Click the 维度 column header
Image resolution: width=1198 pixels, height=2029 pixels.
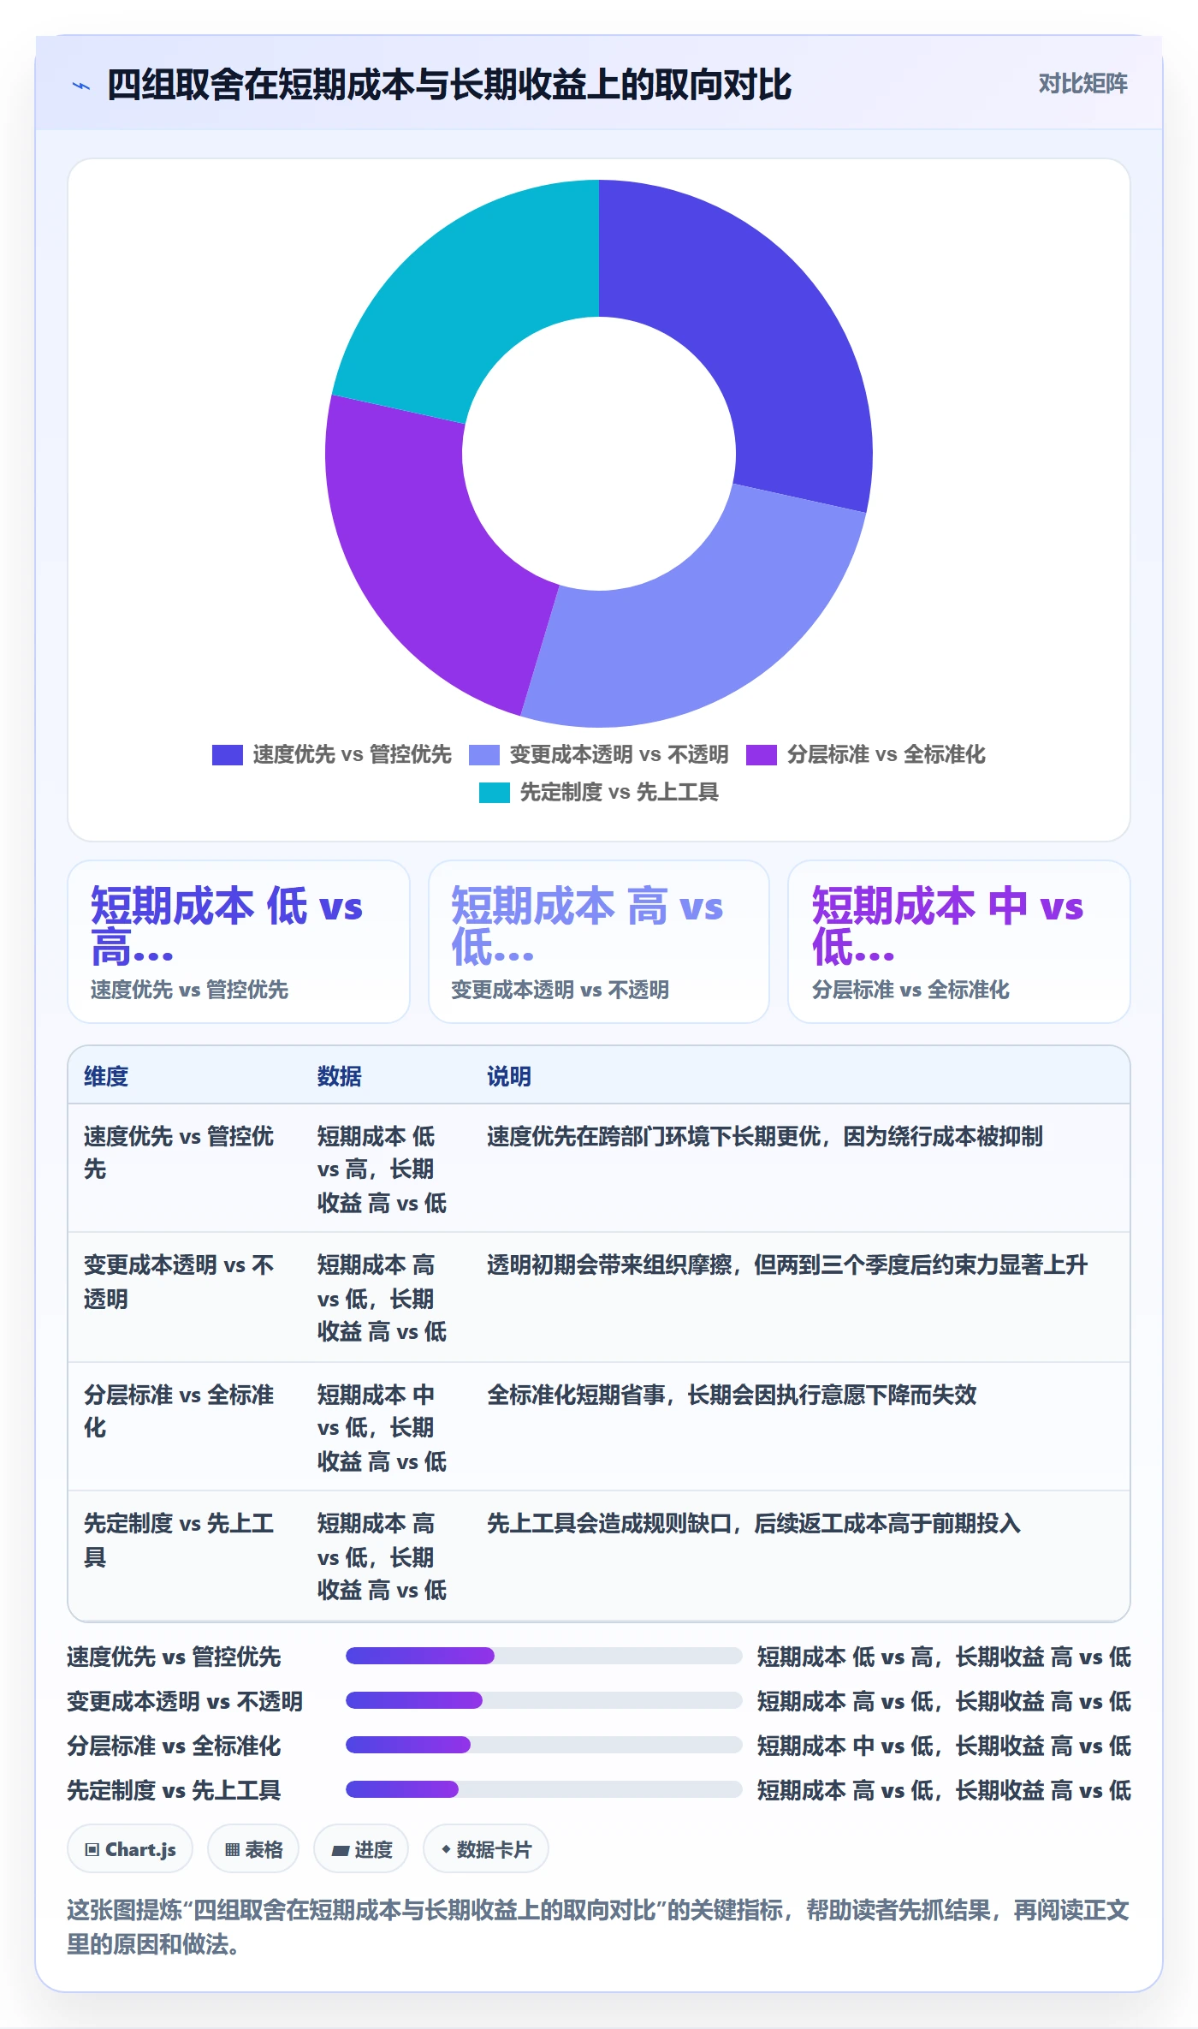pyautogui.click(x=106, y=1076)
